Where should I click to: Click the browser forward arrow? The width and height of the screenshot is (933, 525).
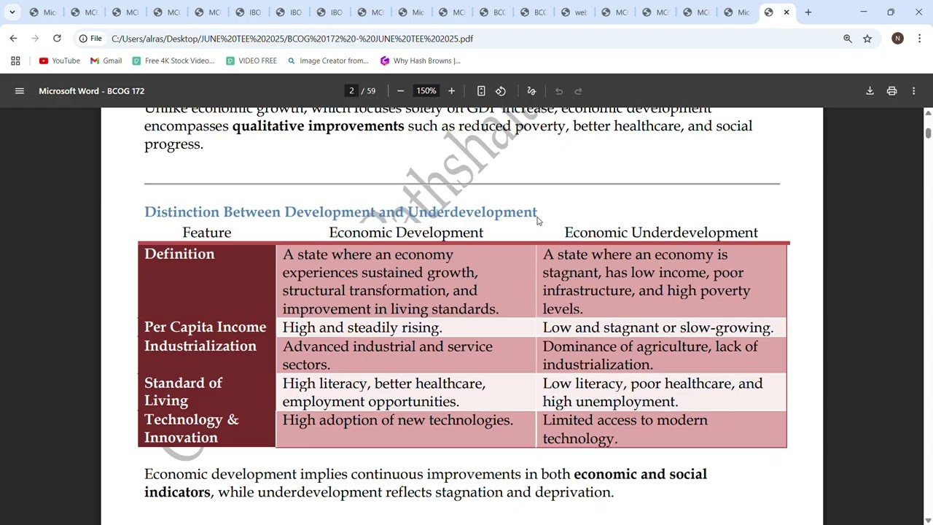[35, 39]
